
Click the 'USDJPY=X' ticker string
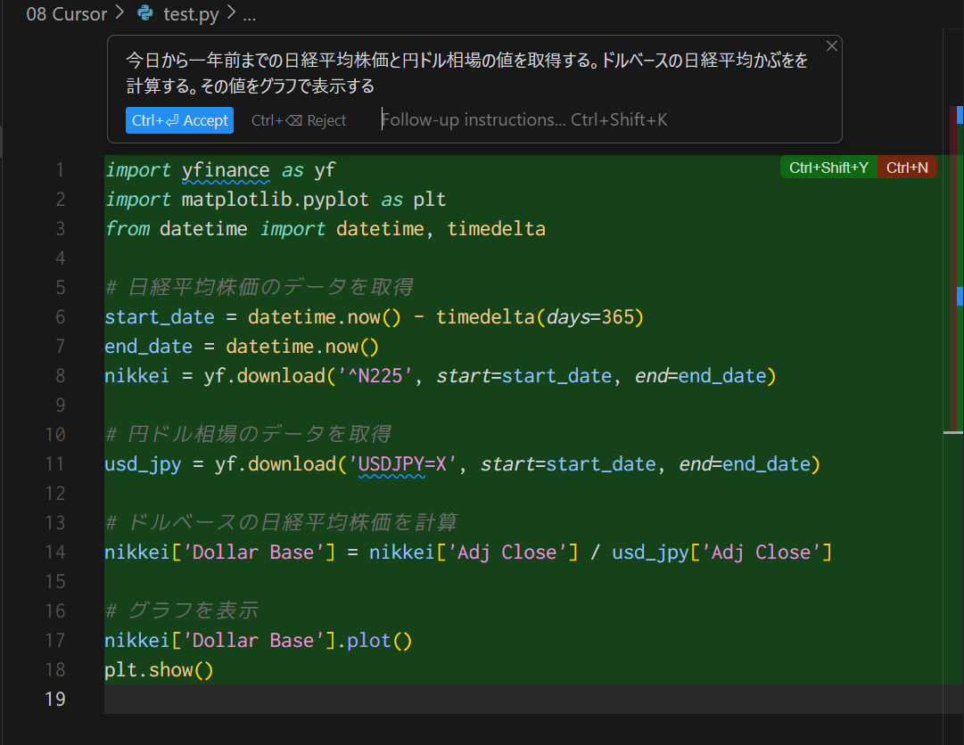tap(402, 464)
